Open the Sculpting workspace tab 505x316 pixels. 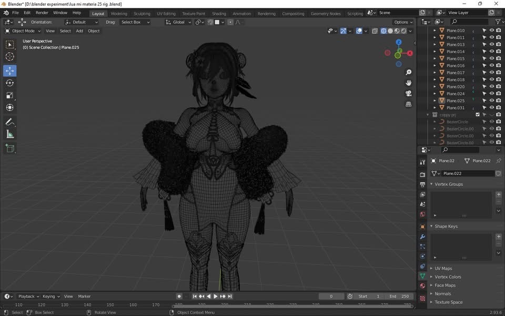pos(142,14)
